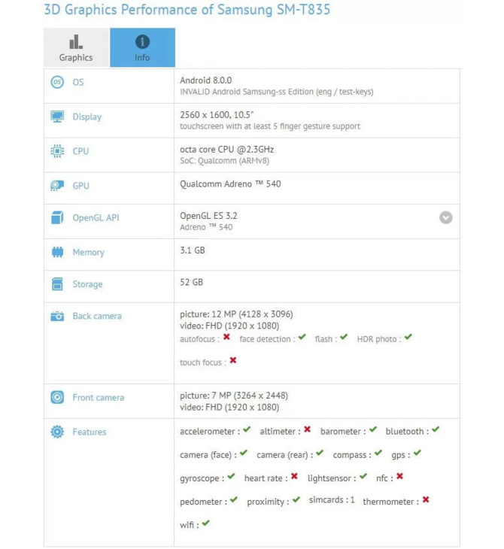Click the accelerometer green check
Image resolution: width=504 pixels, height=549 pixels.
click(247, 429)
